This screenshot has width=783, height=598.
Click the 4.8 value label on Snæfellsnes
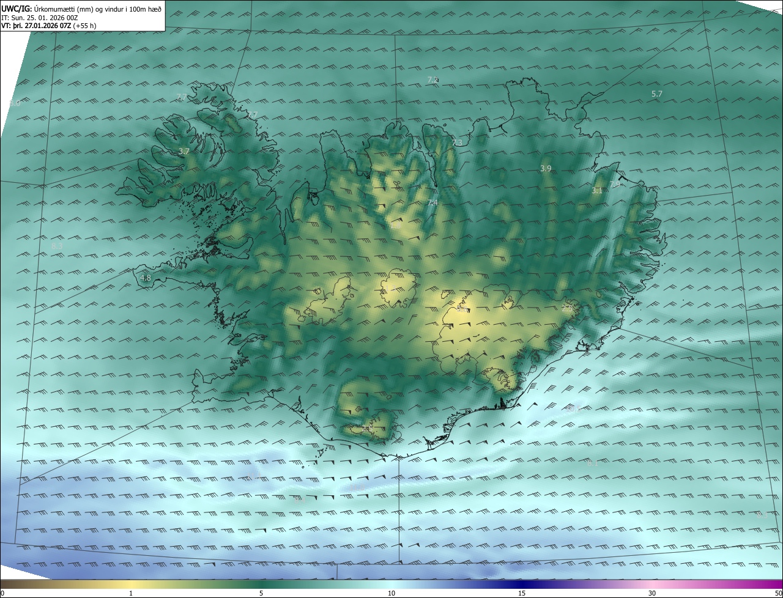pos(146,278)
